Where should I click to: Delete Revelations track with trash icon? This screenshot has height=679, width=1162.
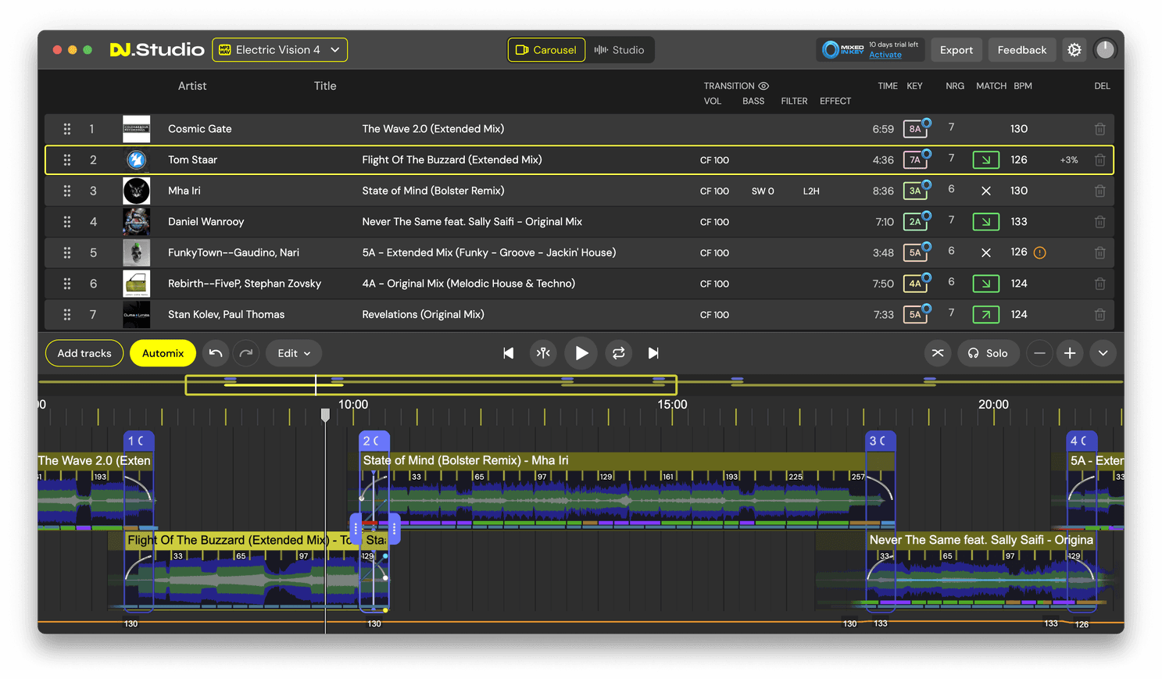(1099, 315)
